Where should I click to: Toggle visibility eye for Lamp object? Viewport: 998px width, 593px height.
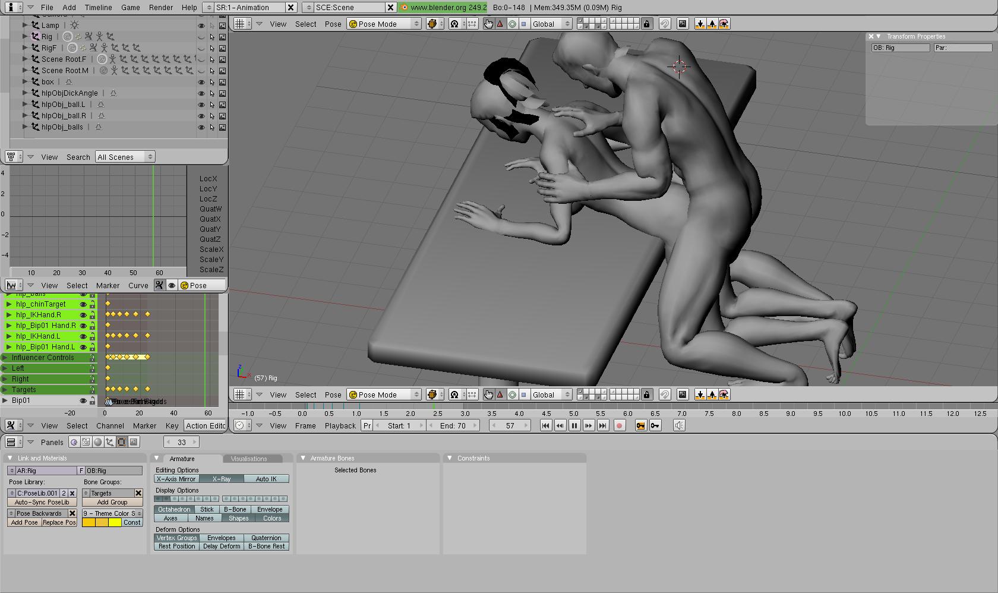tap(201, 26)
